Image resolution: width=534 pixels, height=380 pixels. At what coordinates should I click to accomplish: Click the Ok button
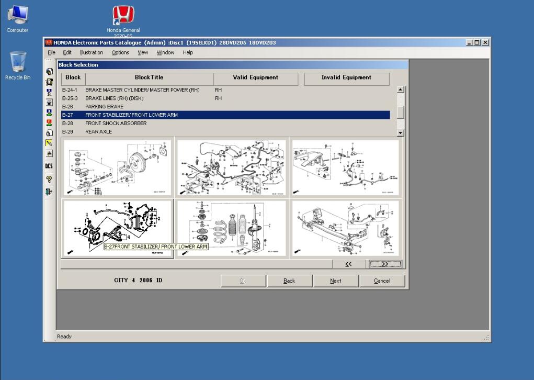pyautogui.click(x=243, y=281)
